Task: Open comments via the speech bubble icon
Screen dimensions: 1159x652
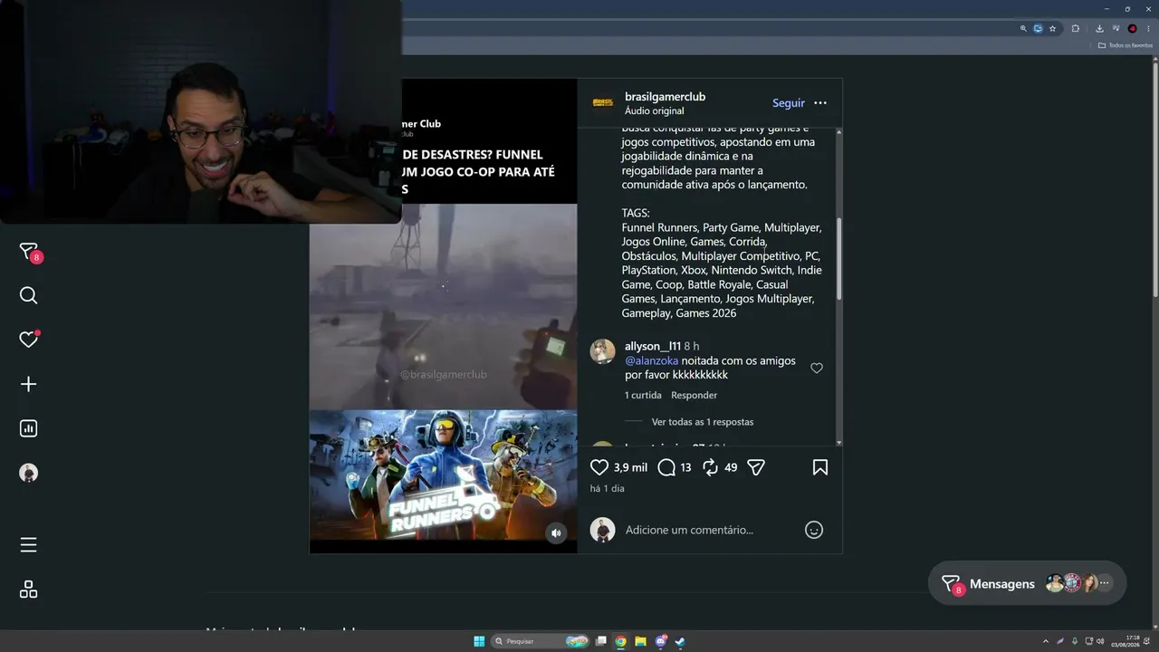Action: (x=666, y=467)
